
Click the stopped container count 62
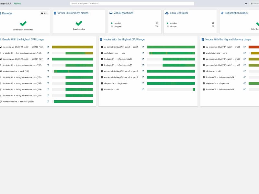[213, 27]
